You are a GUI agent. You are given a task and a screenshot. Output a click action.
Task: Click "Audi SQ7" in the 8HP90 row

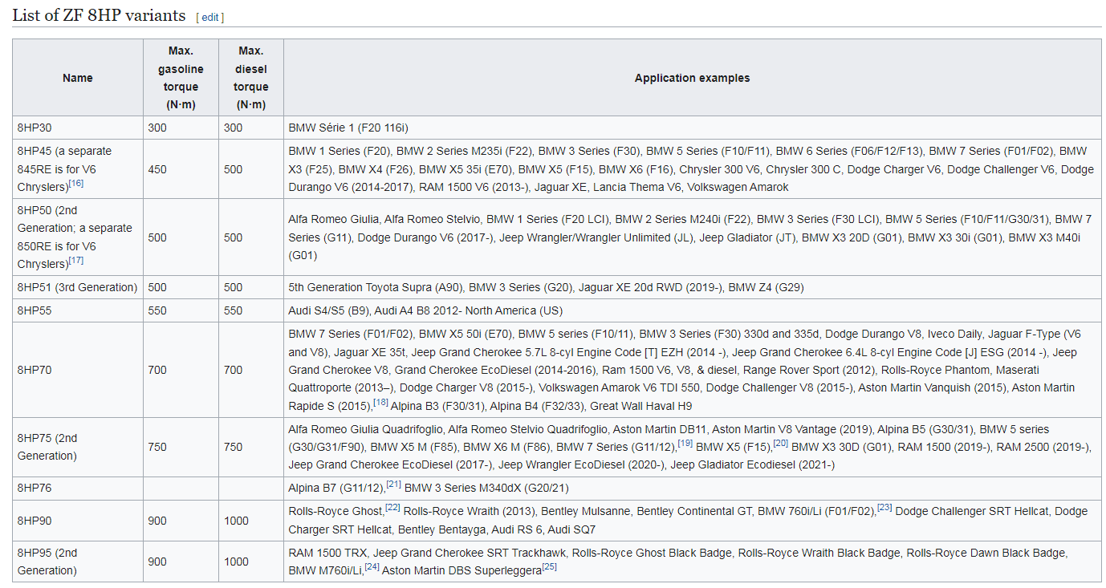click(574, 529)
